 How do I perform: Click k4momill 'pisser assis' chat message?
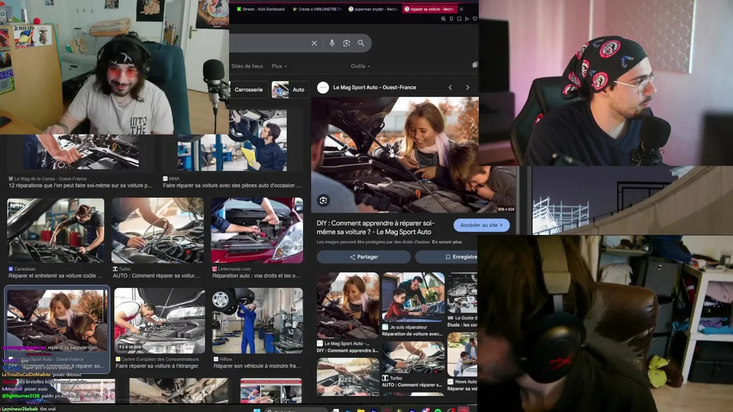(25, 389)
